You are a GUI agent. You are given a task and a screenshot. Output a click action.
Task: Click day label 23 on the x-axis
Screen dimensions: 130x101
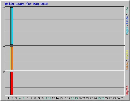tap(91, 98)
